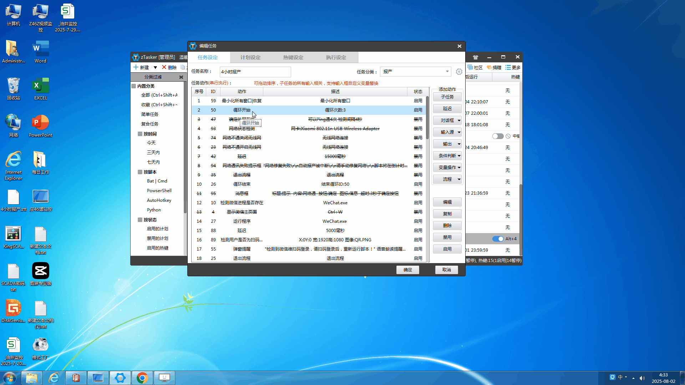685x385 pixels.
Task: Open the 社区 community chat icon
Action: [x=470, y=67]
